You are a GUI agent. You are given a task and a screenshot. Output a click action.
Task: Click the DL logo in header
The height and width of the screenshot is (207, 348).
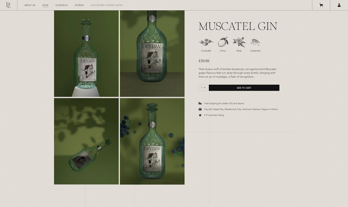tap(8, 5)
